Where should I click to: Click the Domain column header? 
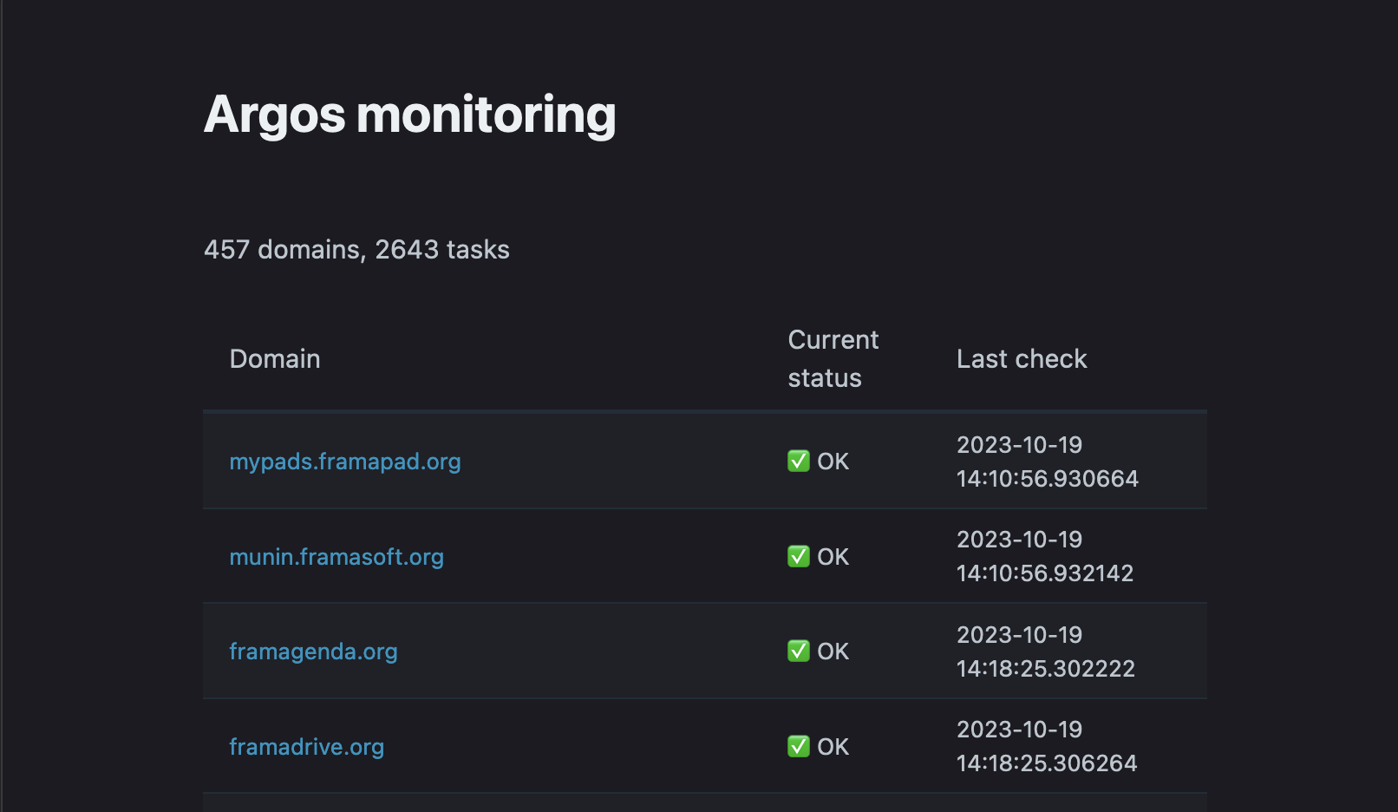(275, 359)
